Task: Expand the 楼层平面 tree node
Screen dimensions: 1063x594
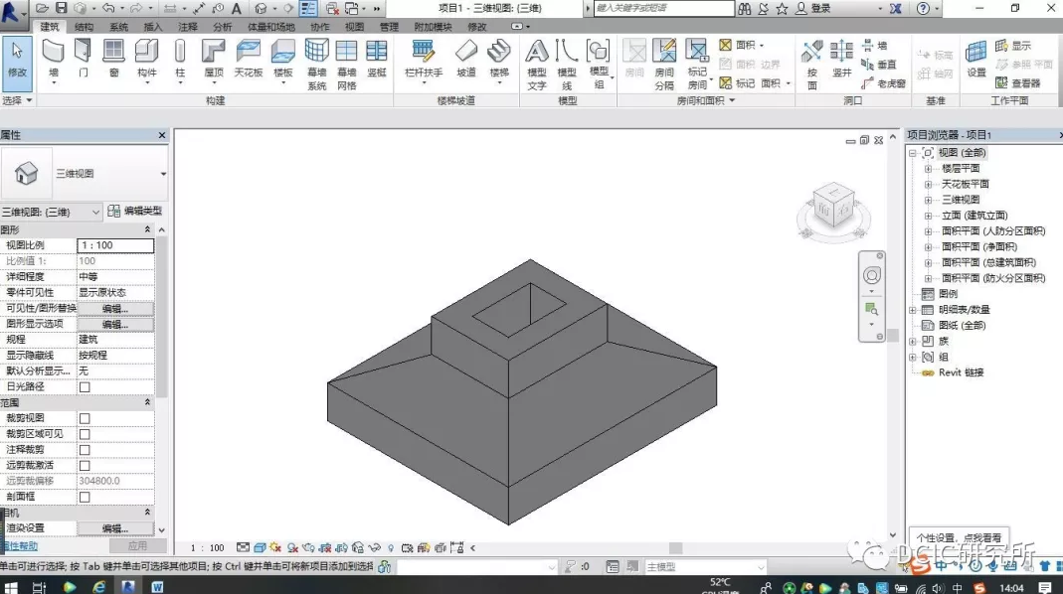Action: coord(928,169)
